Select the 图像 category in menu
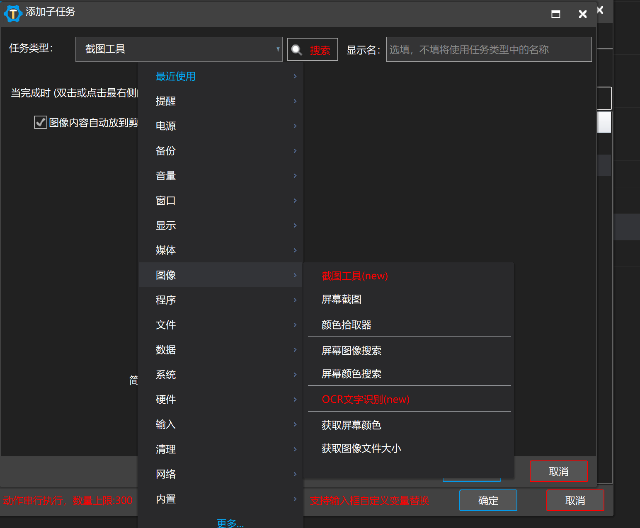The image size is (640, 528). click(x=221, y=275)
